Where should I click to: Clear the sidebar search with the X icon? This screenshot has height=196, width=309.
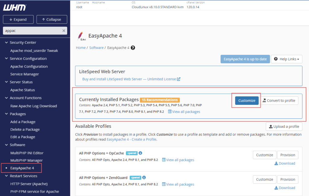coord(64,31)
